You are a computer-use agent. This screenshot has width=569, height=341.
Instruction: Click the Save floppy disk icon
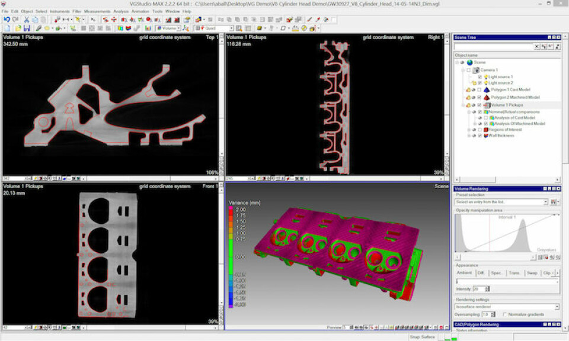27,28
